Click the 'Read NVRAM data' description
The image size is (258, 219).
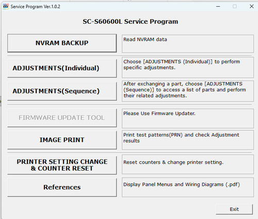(145, 39)
